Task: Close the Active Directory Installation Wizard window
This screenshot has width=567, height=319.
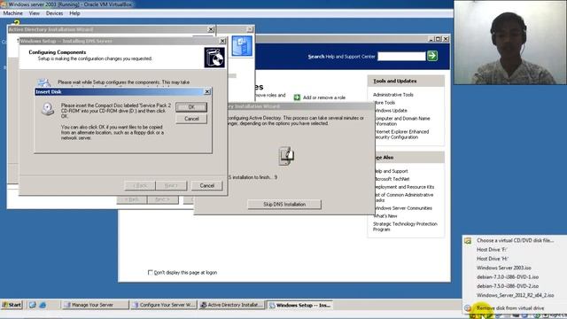Action: tap(211, 29)
